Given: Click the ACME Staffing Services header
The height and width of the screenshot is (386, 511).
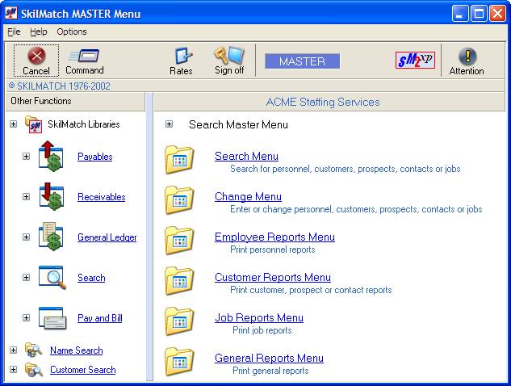Looking at the screenshot, I should coord(329,102).
